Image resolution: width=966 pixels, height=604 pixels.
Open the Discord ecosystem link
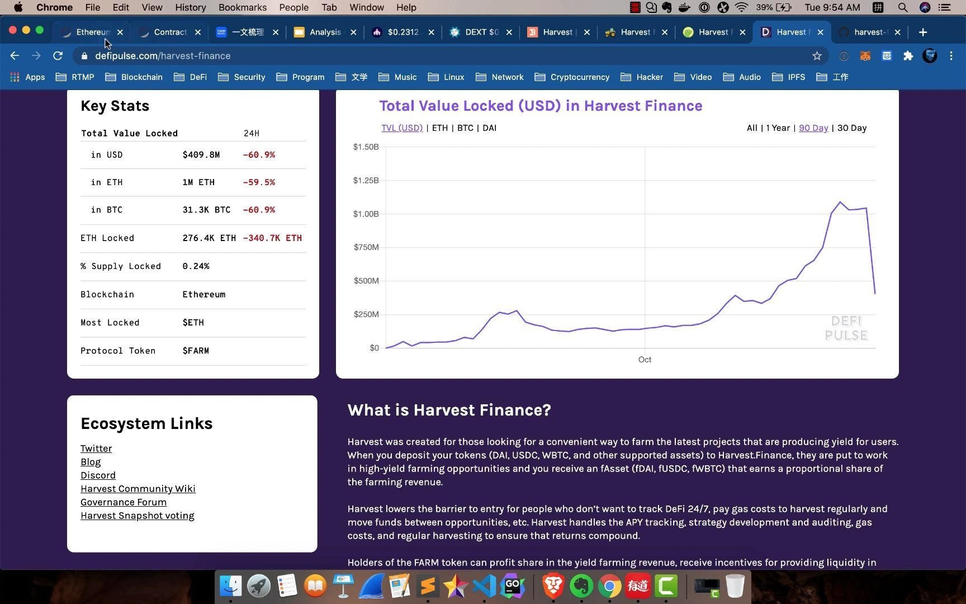(98, 475)
